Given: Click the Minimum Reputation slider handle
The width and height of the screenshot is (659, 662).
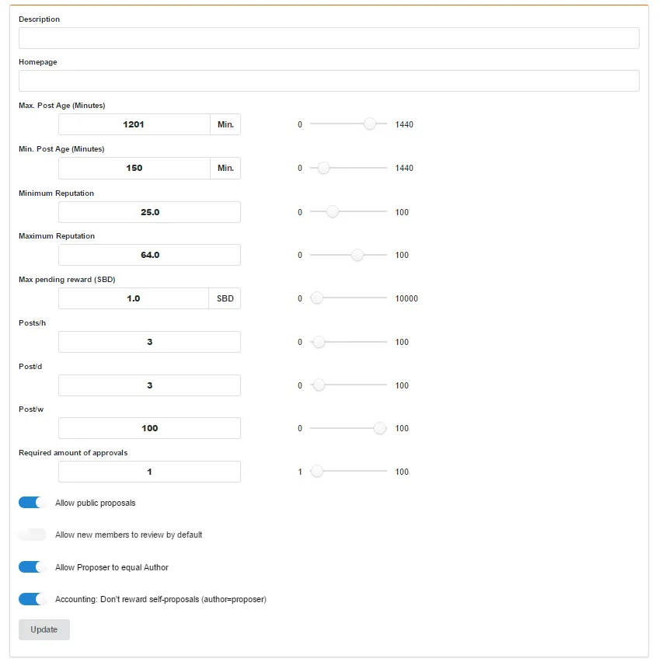Looking at the screenshot, I should [333, 211].
